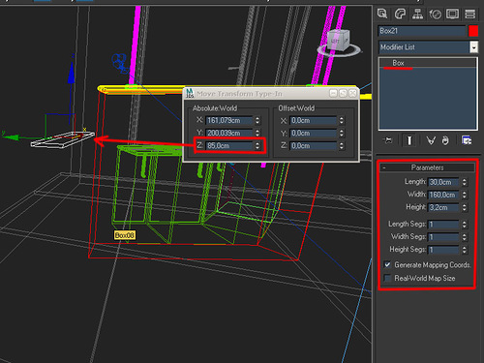Click the Width value field
The width and height of the screenshot is (484, 363).
click(443, 195)
